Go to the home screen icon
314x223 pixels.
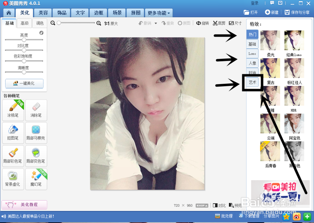click(x=9, y=13)
